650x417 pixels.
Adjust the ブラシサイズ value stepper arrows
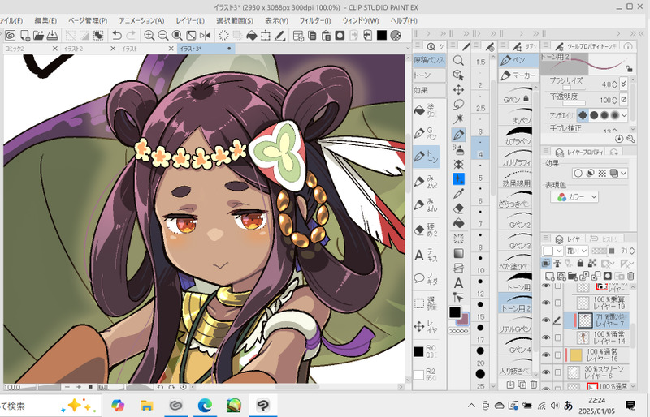coord(614,84)
